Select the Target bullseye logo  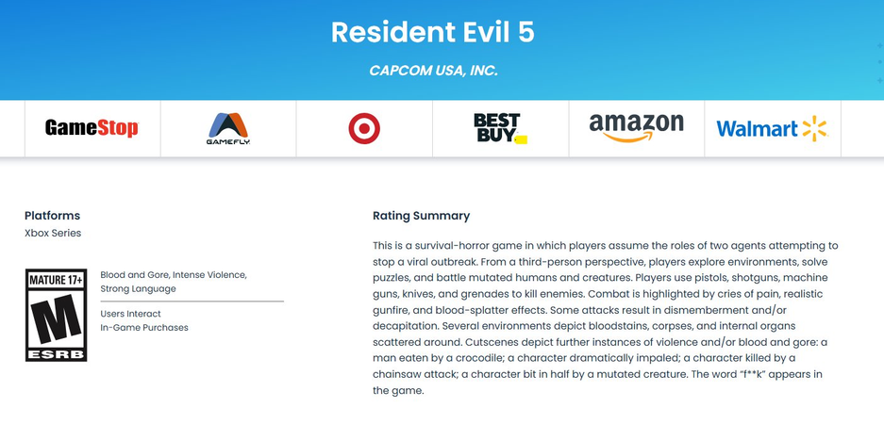[364, 128]
